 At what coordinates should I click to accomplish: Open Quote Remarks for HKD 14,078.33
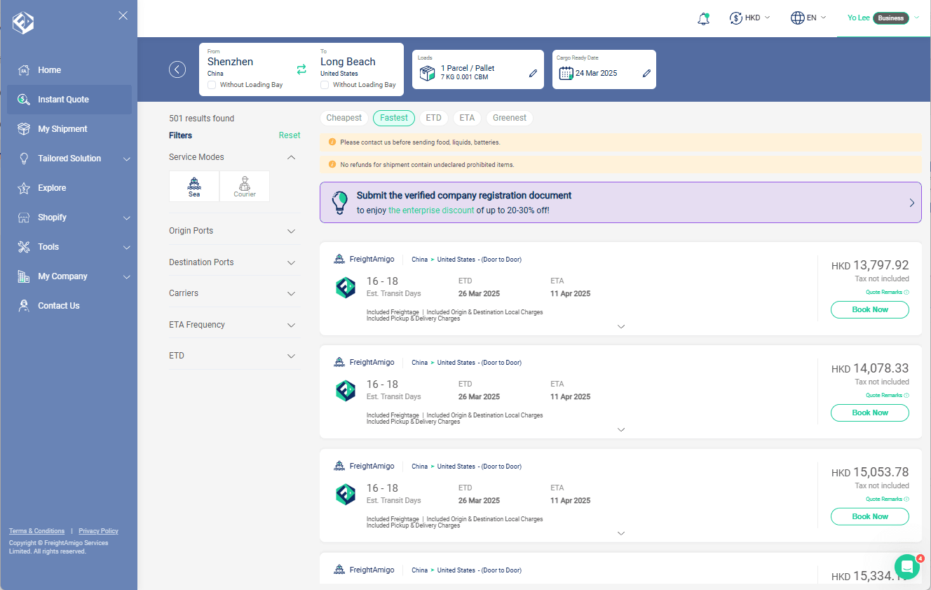point(887,396)
